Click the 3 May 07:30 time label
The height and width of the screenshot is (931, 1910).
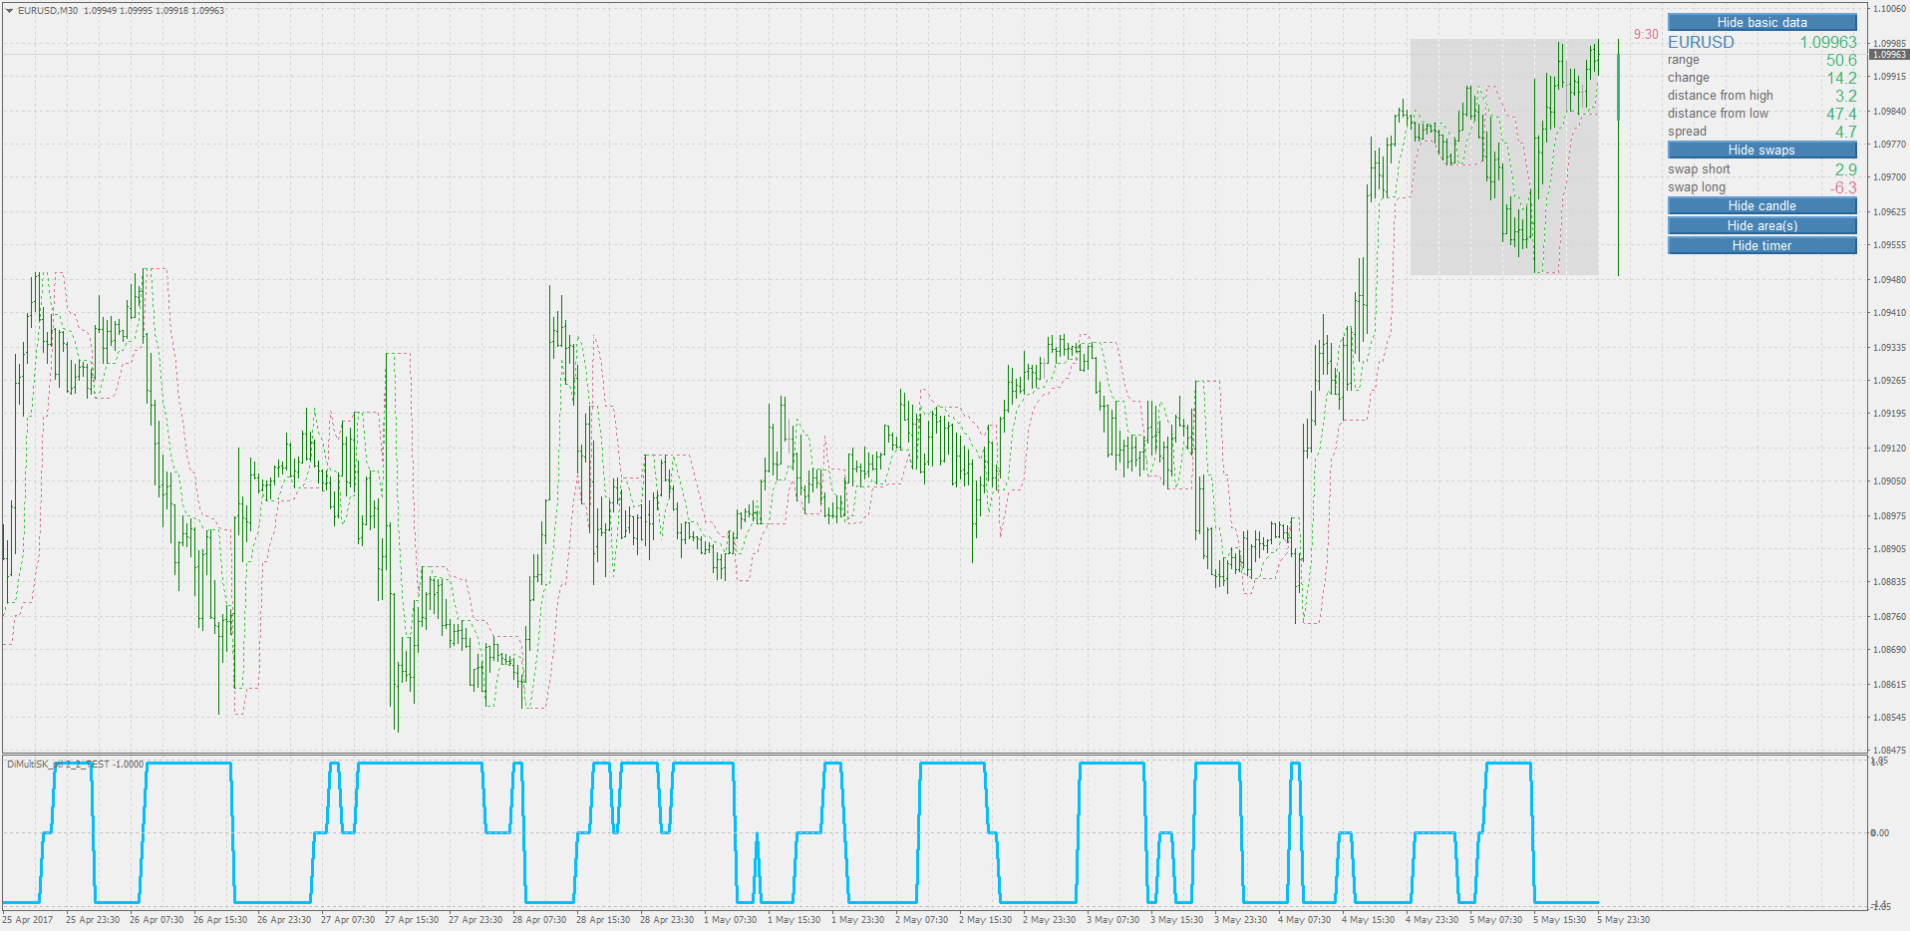[1114, 920]
